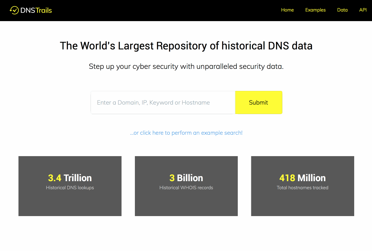
Task: Click the Historical DNS lookups label
Action: (x=70, y=187)
